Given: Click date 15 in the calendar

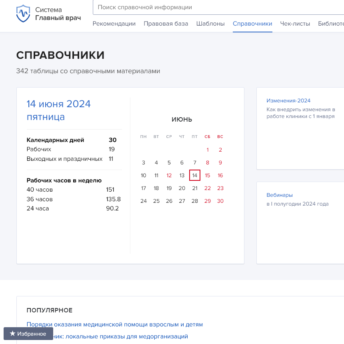Looking at the screenshot, I should click(x=208, y=175).
